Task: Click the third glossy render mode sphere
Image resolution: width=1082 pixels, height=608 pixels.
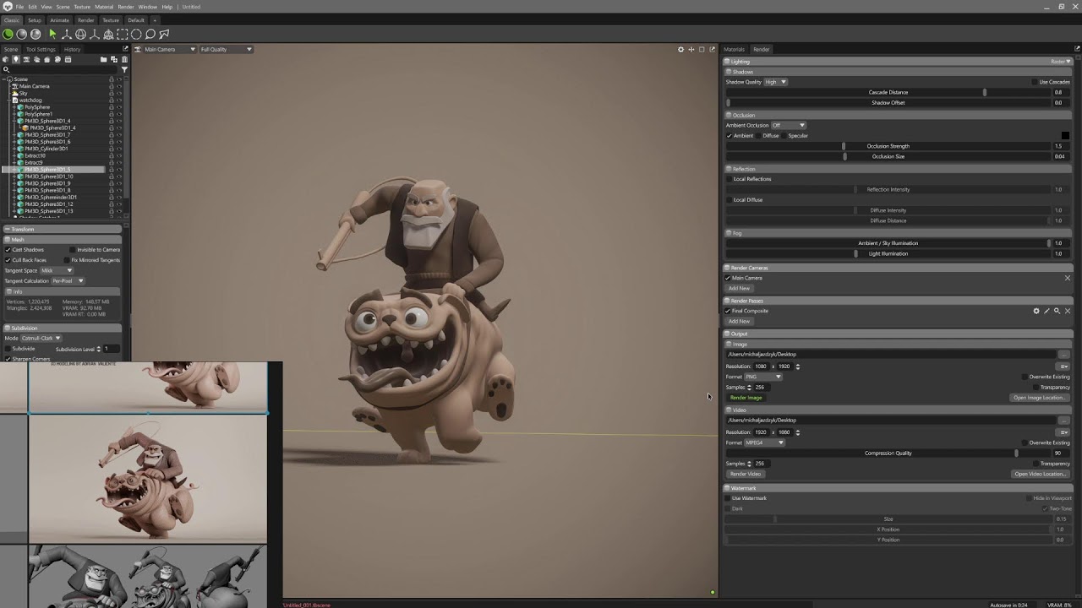Action: pyautogui.click(x=36, y=34)
